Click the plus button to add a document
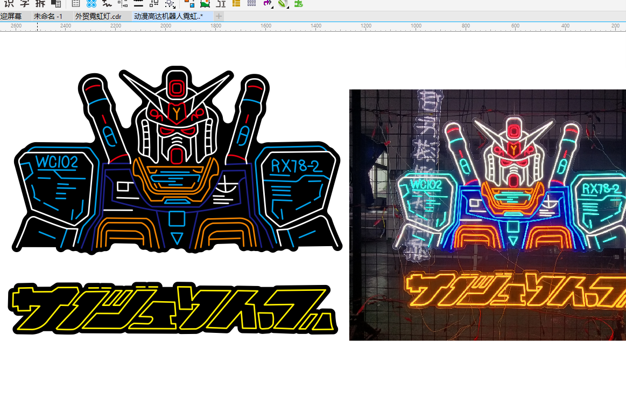The height and width of the screenshot is (397, 626). click(219, 16)
